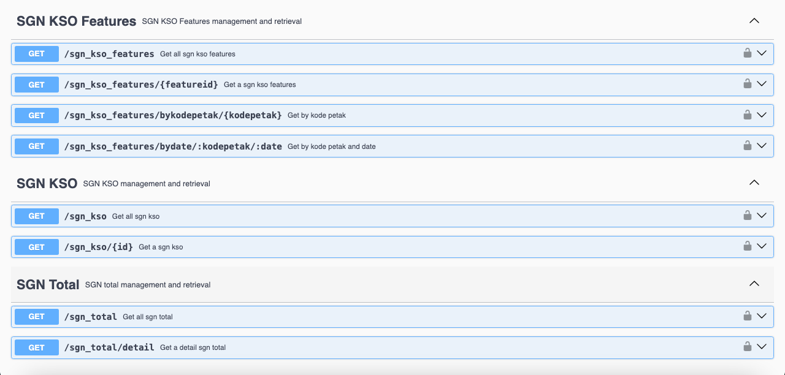
Task: Expand the /sgn_kso/{id} endpoint chevron
Action: click(762, 246)
